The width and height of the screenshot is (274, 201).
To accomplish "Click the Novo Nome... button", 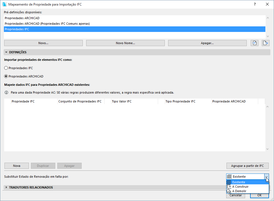I will (x=125, y=43).
